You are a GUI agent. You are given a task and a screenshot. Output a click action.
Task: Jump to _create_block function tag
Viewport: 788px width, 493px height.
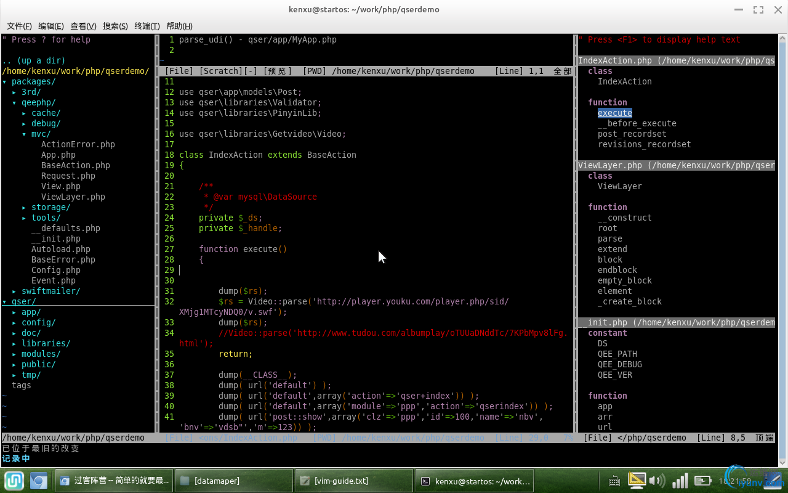(x=630, y=301)
